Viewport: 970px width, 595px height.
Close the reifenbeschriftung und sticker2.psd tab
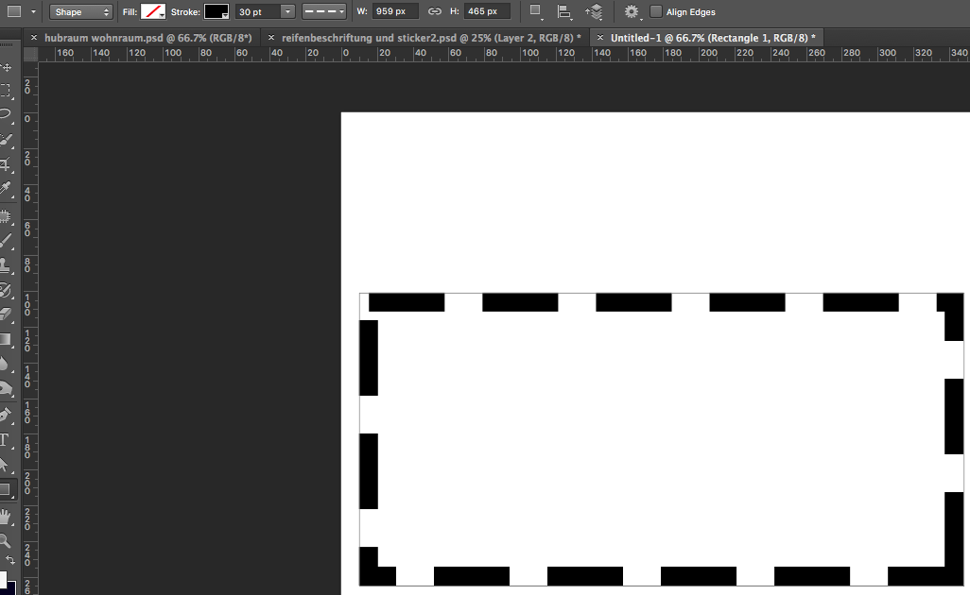click(x=271, y=38)
